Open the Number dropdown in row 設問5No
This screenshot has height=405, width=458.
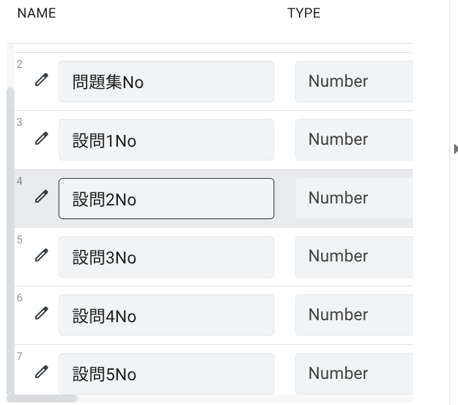pos(354,374)
